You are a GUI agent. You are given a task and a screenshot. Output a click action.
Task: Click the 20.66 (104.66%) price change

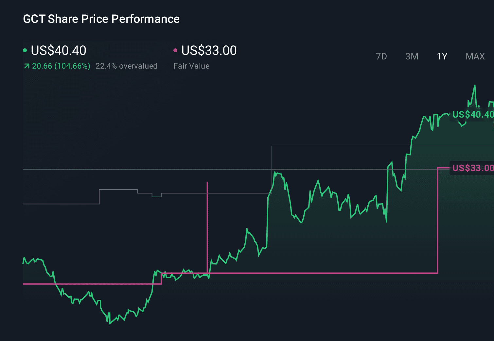[x=61, y=66]
